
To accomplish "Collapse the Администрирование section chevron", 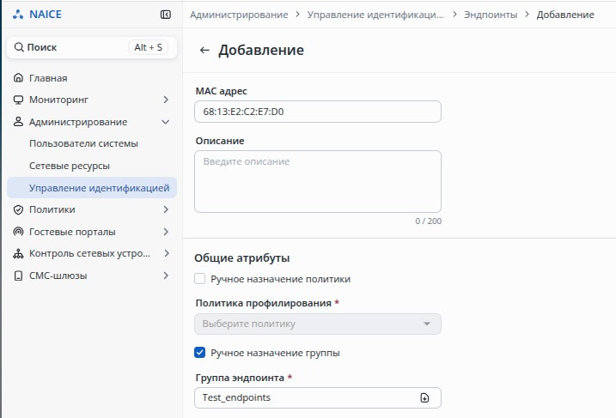I will [166, 122].
